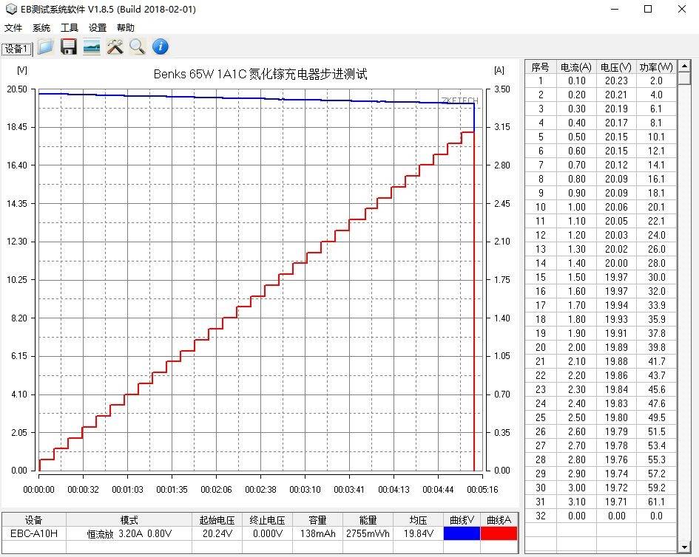Click the 功率(W) column header

pyautogui.click(x=656, y=67)
